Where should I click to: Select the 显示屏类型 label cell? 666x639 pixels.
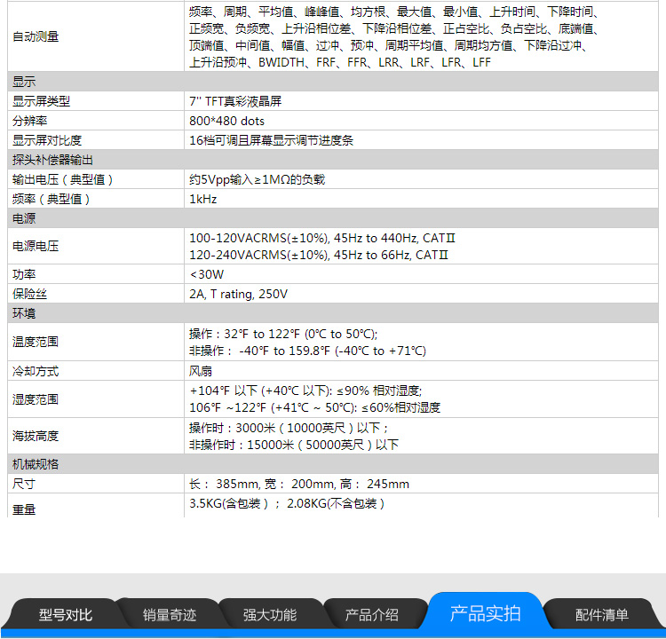(41, 101)
